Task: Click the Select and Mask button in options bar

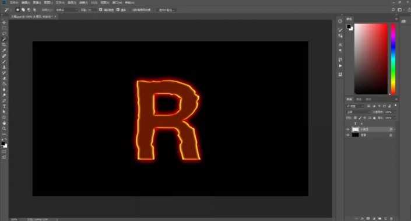Action: tap(141, 10)
